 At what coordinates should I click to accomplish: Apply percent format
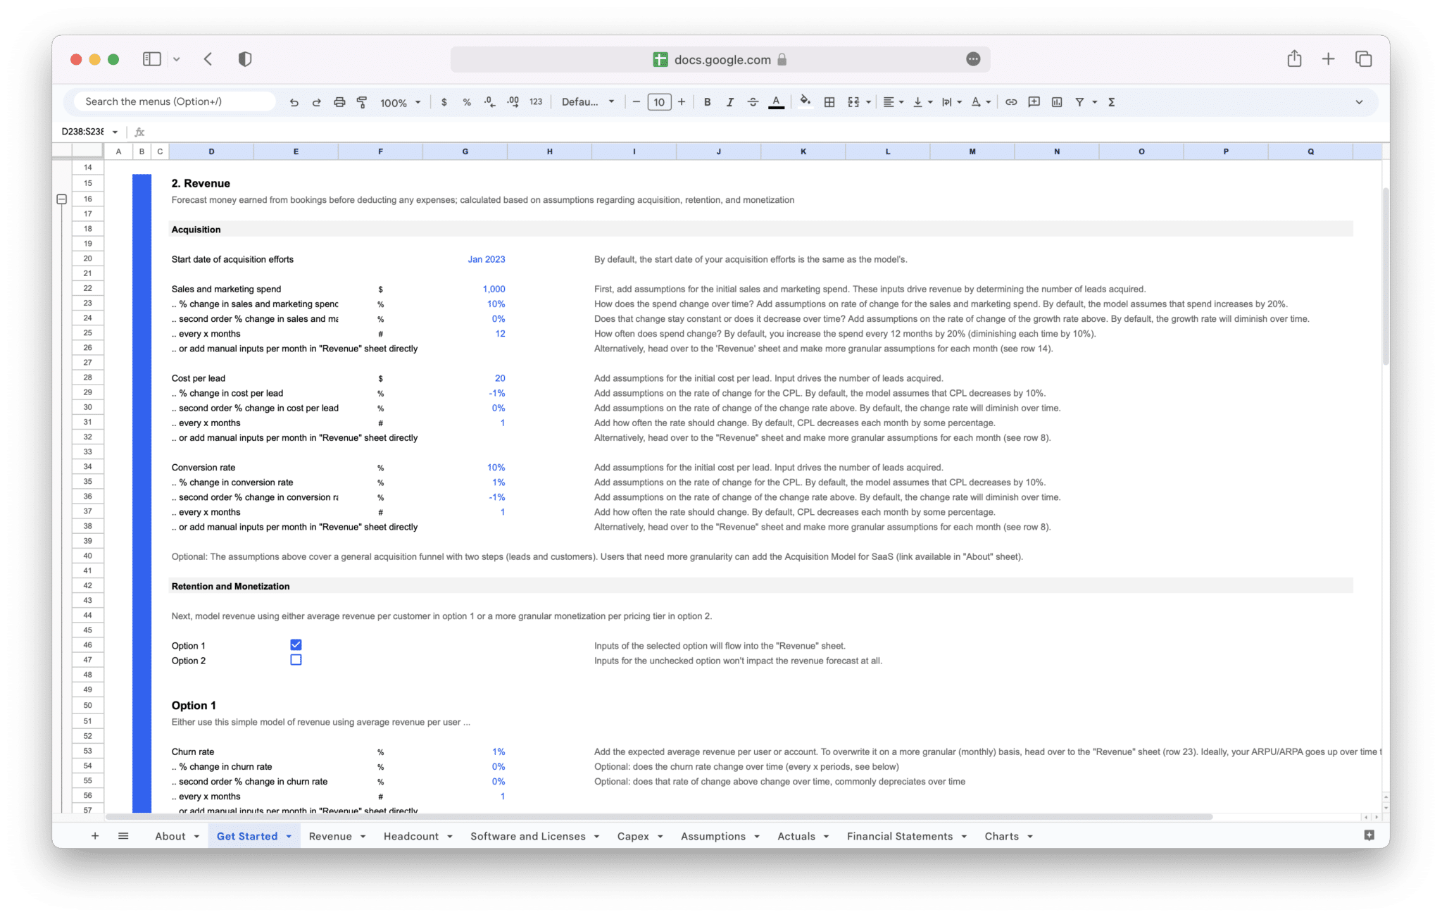[466, 101]
